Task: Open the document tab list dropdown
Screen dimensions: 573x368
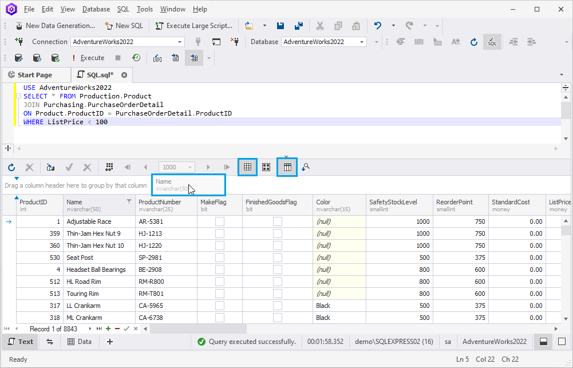Action: click(562, 75)
